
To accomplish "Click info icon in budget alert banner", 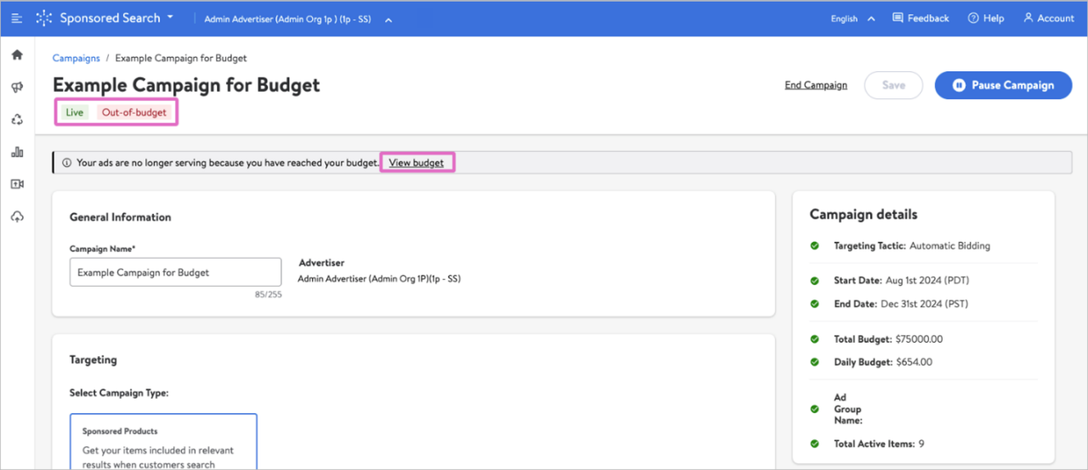I will pos(67,163).
